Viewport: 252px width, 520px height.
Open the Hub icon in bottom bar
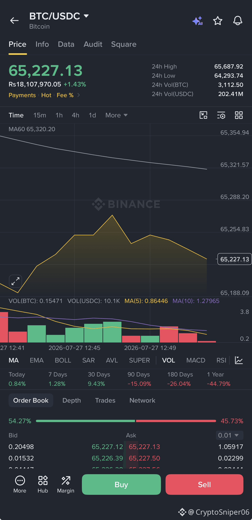pos(43,484)
